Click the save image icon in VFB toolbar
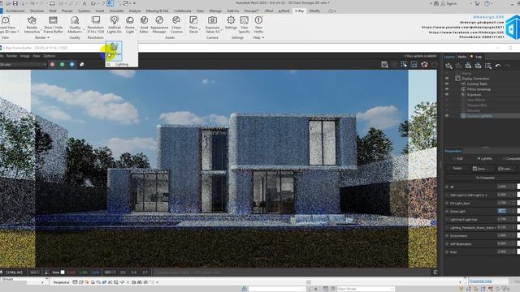The width and height of the screenshot is (520, 292). click(384, 65)
